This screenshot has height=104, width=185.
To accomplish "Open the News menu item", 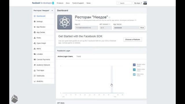I will pyautogui.click(x=88, y=3).
